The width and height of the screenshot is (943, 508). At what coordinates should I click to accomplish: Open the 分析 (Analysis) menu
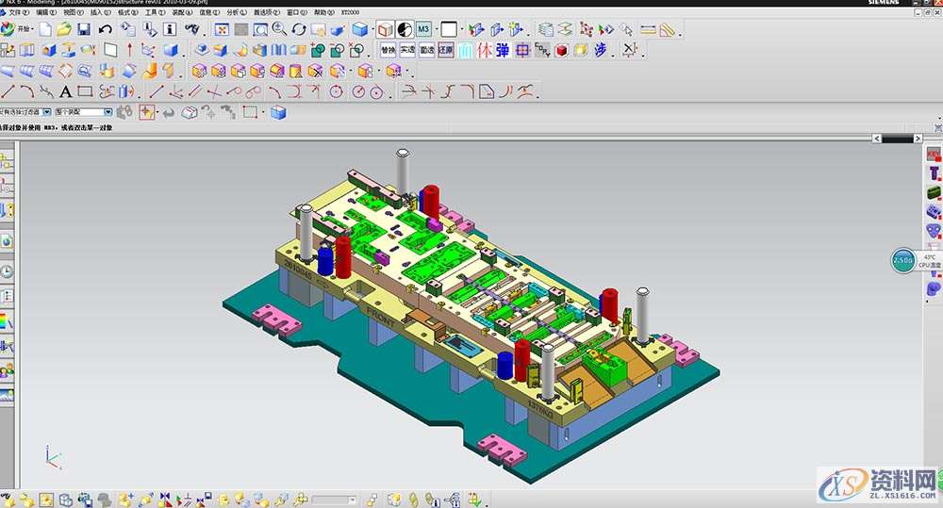pos(235,13)
